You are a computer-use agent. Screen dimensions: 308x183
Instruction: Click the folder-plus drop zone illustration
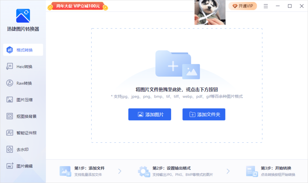coord(178,65)
